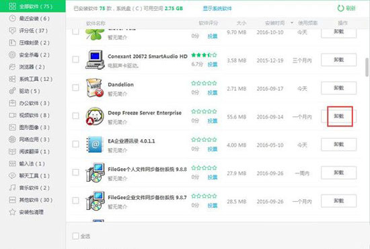Click the 投票 link for FileGee 9.8.7

213,205
